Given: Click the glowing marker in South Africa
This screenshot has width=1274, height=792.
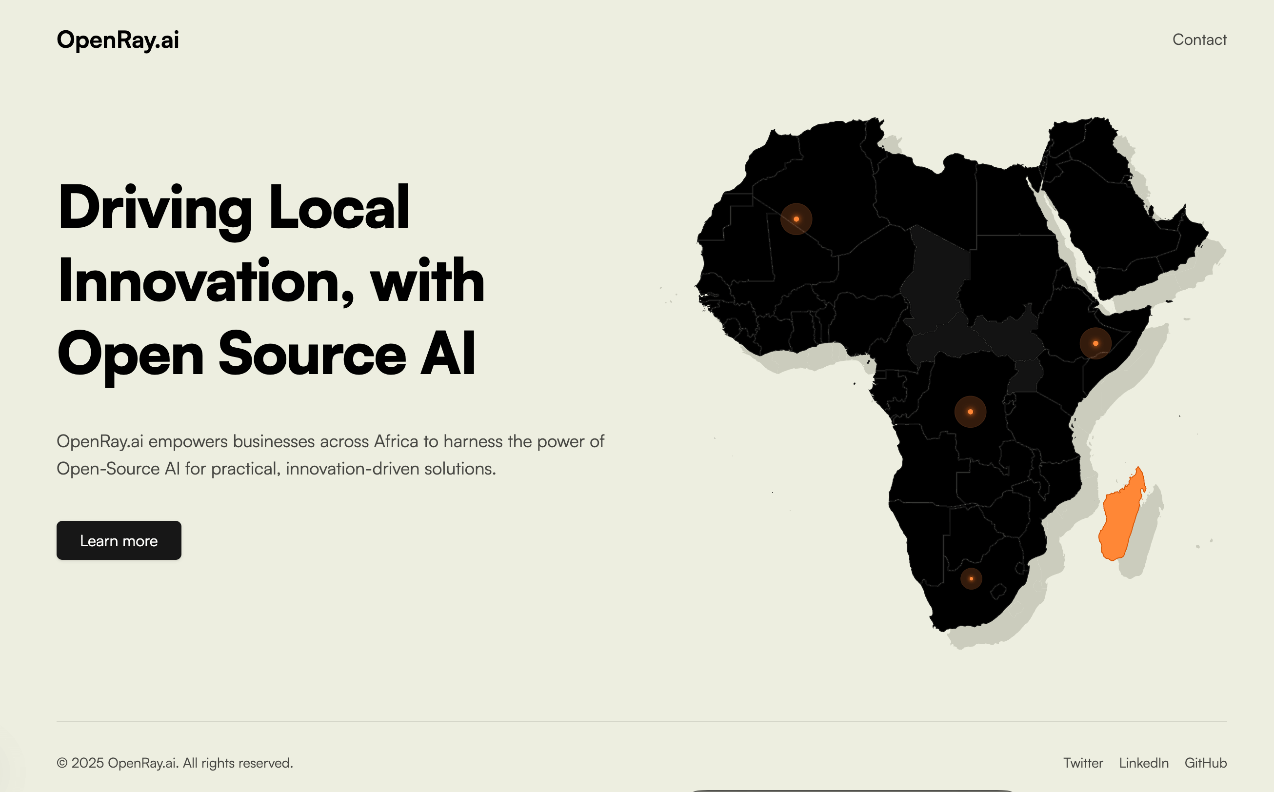Looking at the screenshot, I should (x=971, y=578).
